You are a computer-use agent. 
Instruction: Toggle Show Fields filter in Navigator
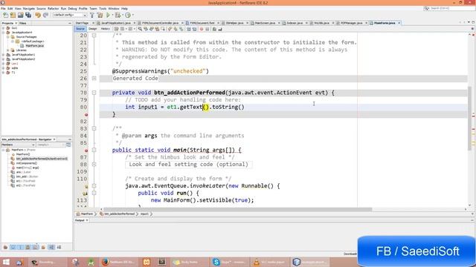(x=13, y=247)
